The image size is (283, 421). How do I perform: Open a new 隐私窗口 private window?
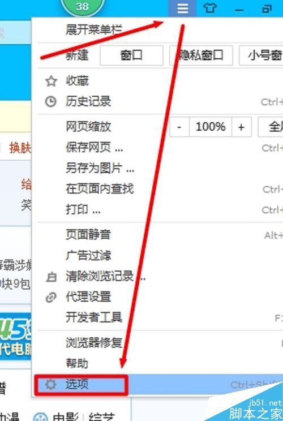[x=201, y=55]
